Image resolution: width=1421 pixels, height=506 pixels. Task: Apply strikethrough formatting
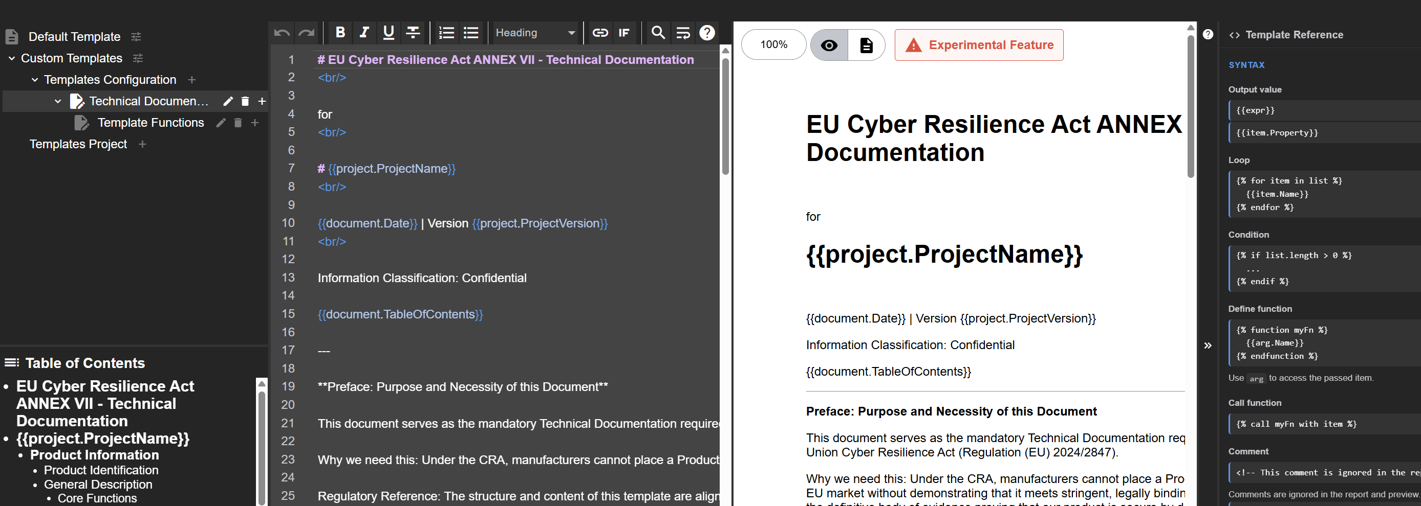413,33
